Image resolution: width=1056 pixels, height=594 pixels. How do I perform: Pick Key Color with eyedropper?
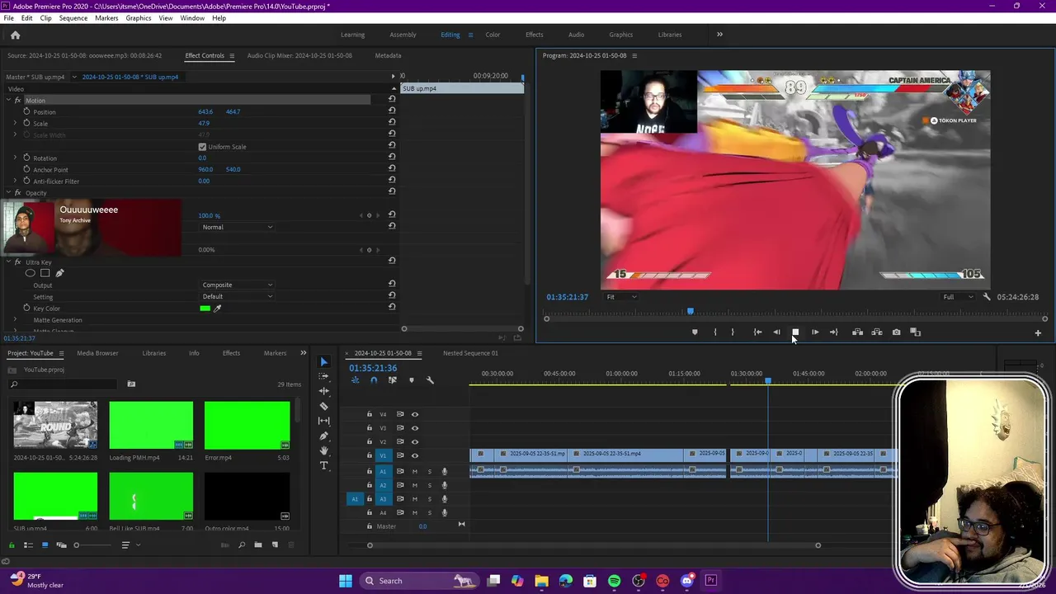[218, 309]
